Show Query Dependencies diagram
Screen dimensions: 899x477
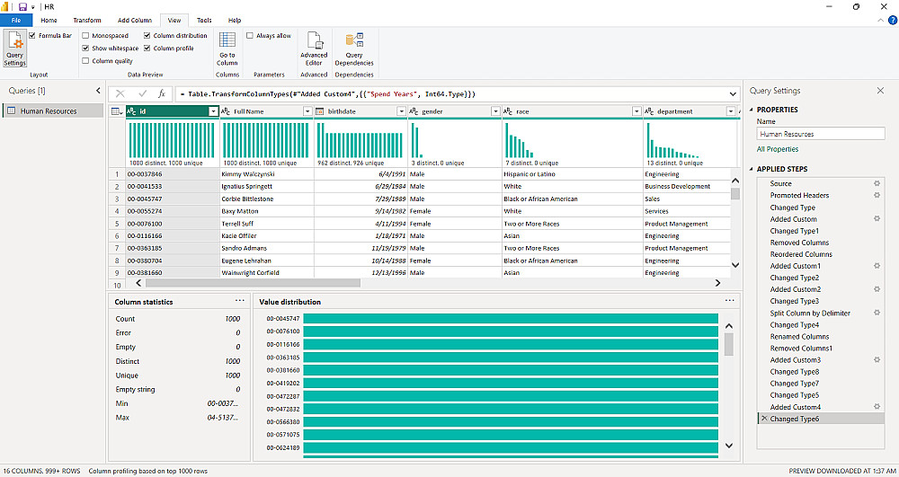354,49
